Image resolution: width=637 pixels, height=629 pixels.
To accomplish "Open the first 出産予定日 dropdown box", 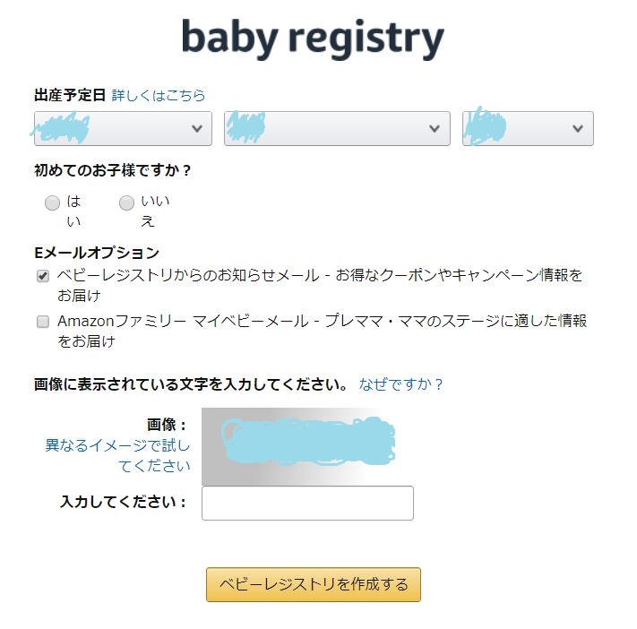I will (123, 128).
